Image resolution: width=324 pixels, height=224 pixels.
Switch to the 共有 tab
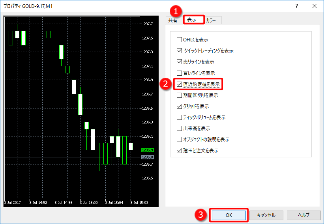[x=173, y=21]
